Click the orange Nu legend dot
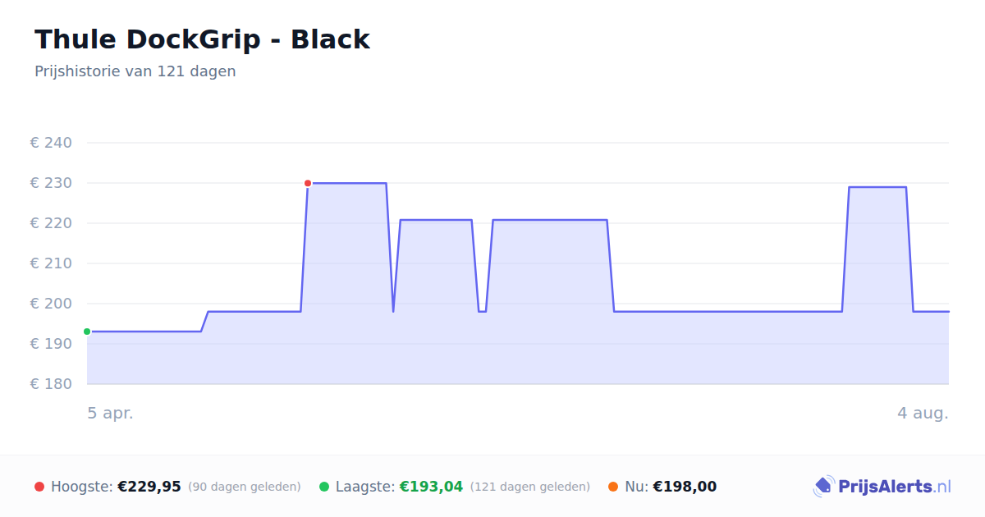The height and width of the screenshot is (517, 985). click(x=613, y=487)
